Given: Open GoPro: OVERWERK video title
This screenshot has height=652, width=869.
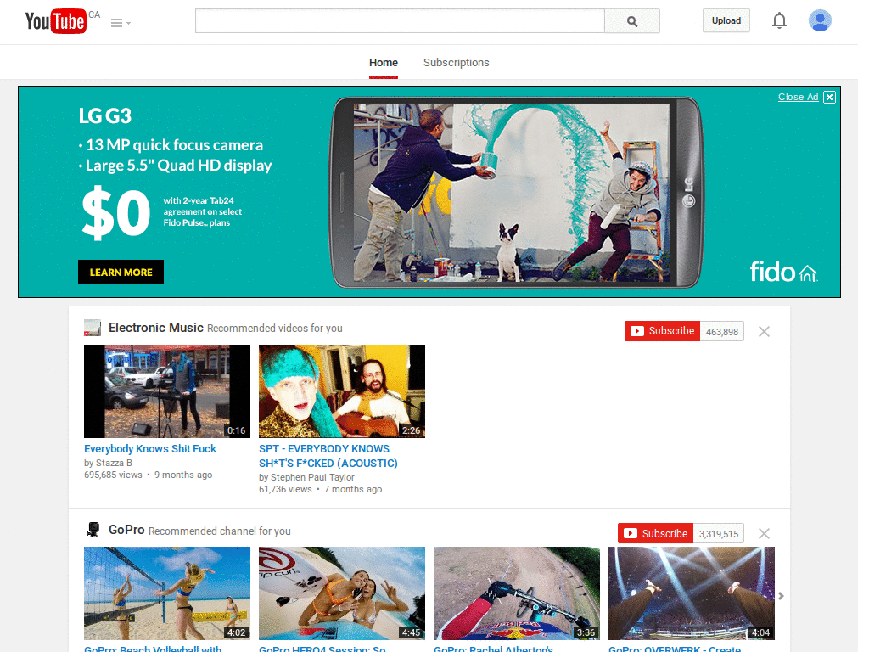Looking at the screenshot, I should tap(675, 648).
